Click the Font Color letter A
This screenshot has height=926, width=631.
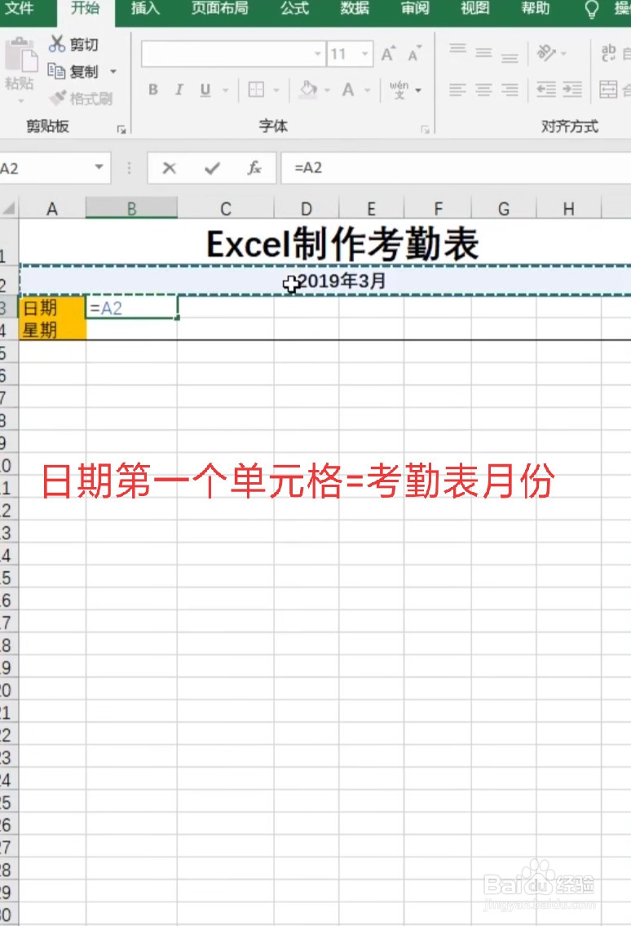(x=348, y=90)
